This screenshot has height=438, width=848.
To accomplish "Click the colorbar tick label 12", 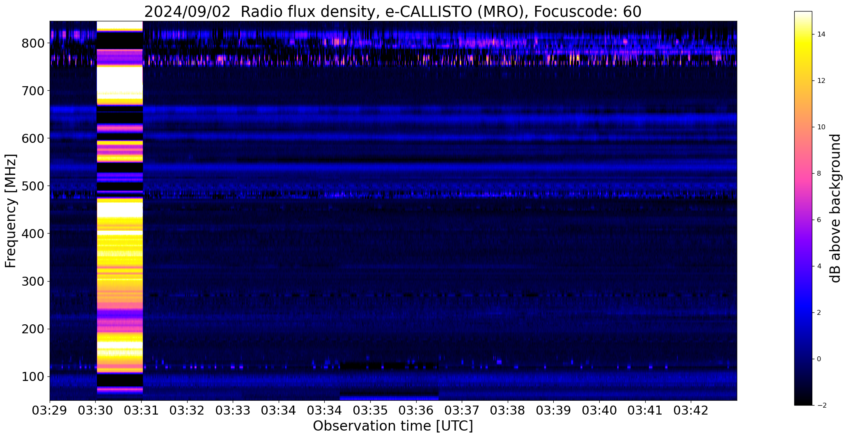I will point(821,81).
